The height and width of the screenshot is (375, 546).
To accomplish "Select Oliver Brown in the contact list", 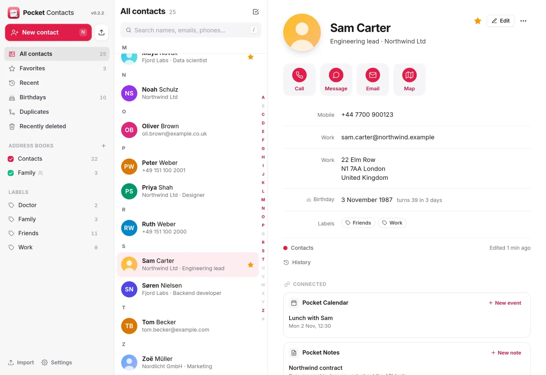I will tap(188, 130).
